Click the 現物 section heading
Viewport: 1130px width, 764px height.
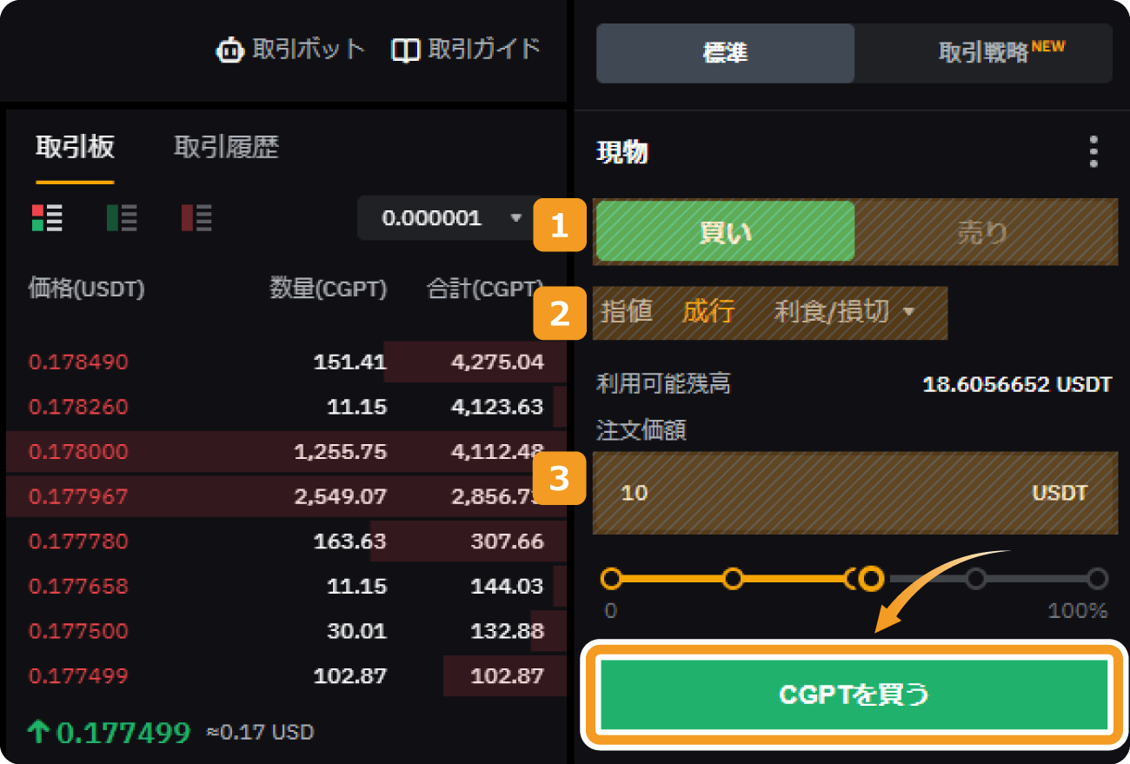622,153
